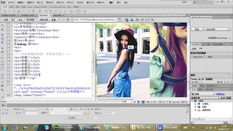Screen dimensions: 233x131
Task: Switch to the Untitled-4.html document tab
Action: tap(8, 15)
